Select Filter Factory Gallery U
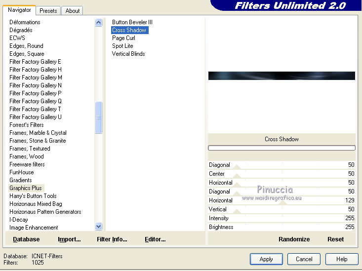Image resolution: width=362 pixels, height=271 pixels. tap(36, 117)
